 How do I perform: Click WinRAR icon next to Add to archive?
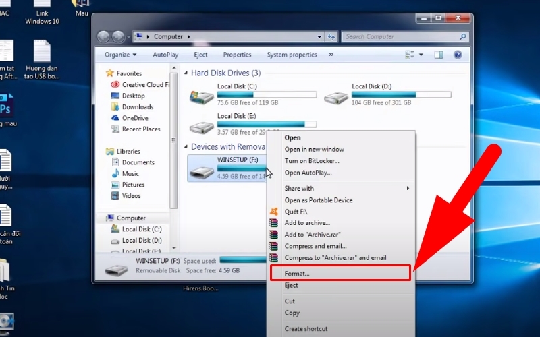point(274,223)
